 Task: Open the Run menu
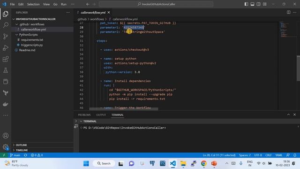(x=64, y=4)
